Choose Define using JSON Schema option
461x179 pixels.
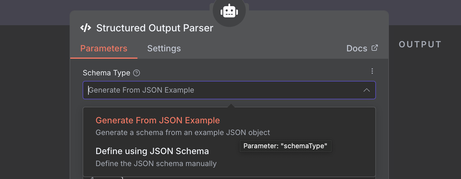click(x=152, y=151)
